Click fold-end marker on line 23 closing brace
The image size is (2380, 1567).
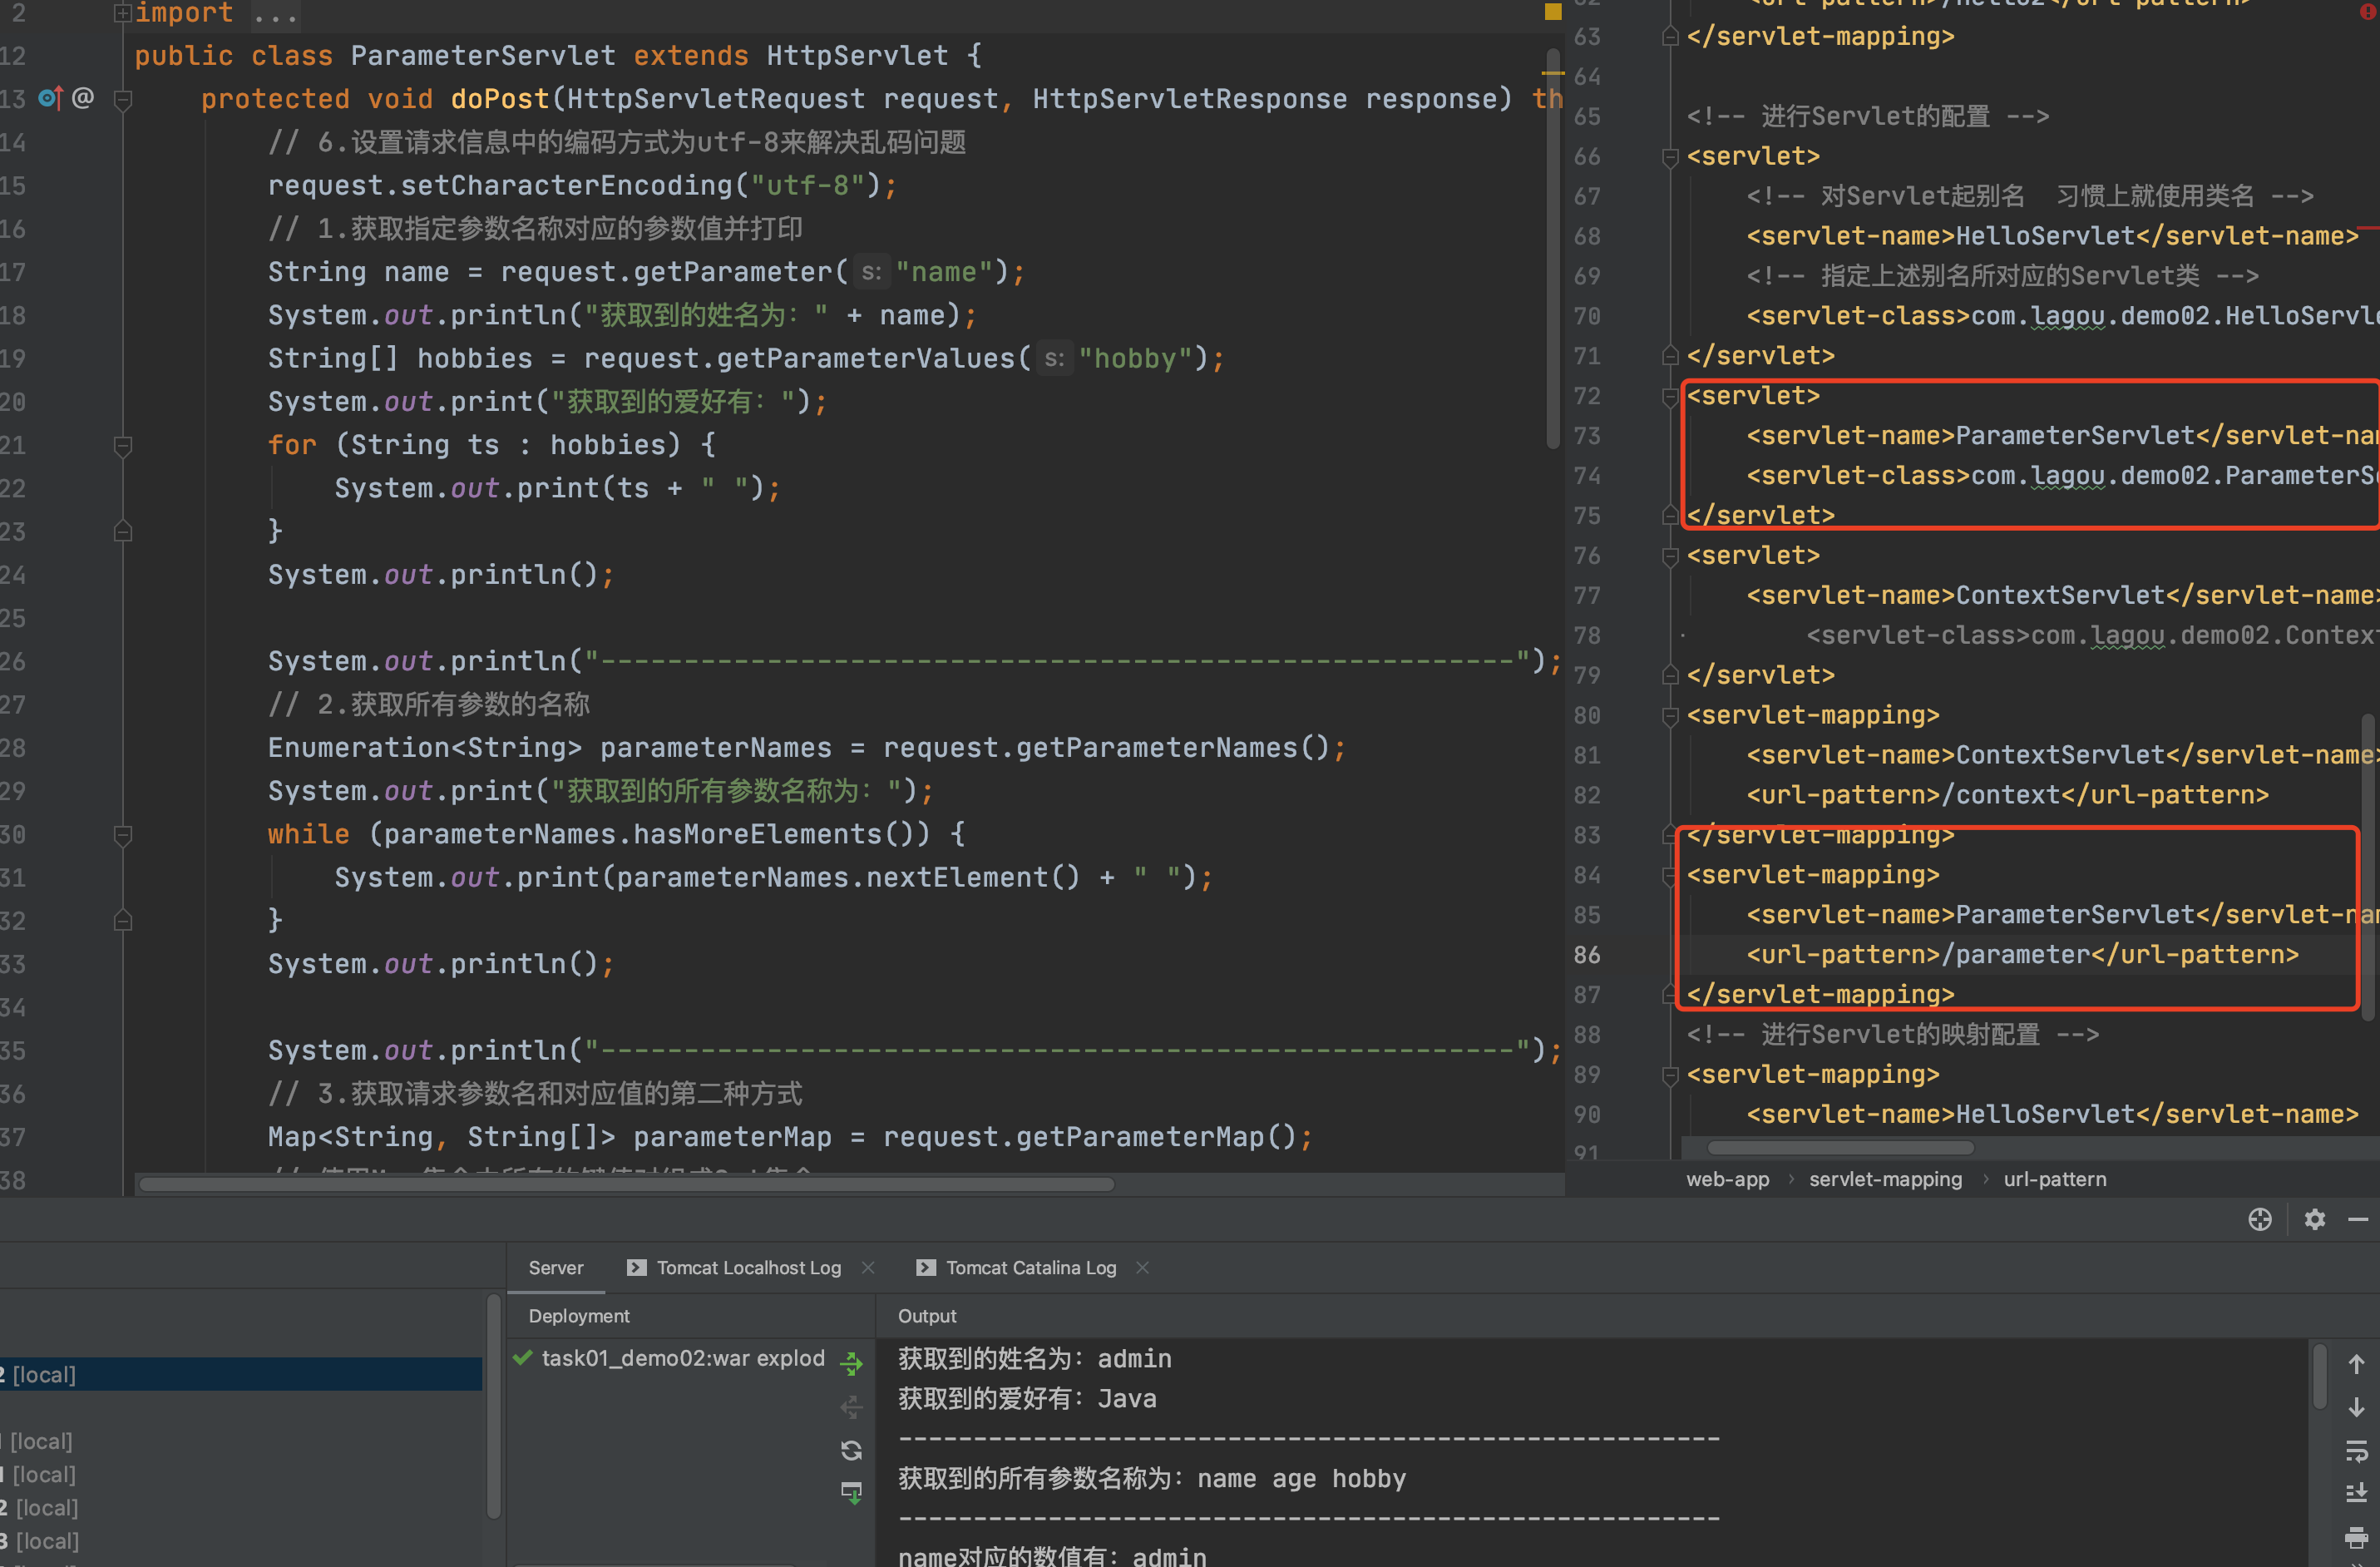123,531
